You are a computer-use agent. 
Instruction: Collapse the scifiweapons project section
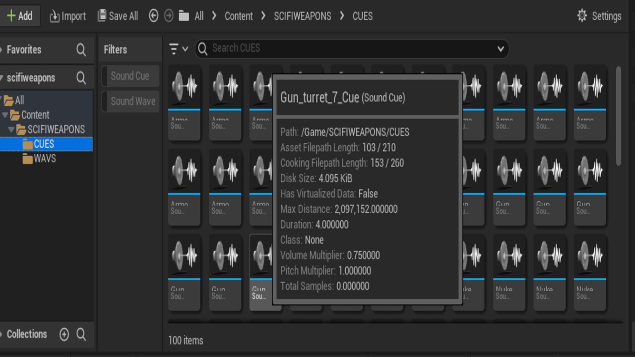tap(2, 78)
